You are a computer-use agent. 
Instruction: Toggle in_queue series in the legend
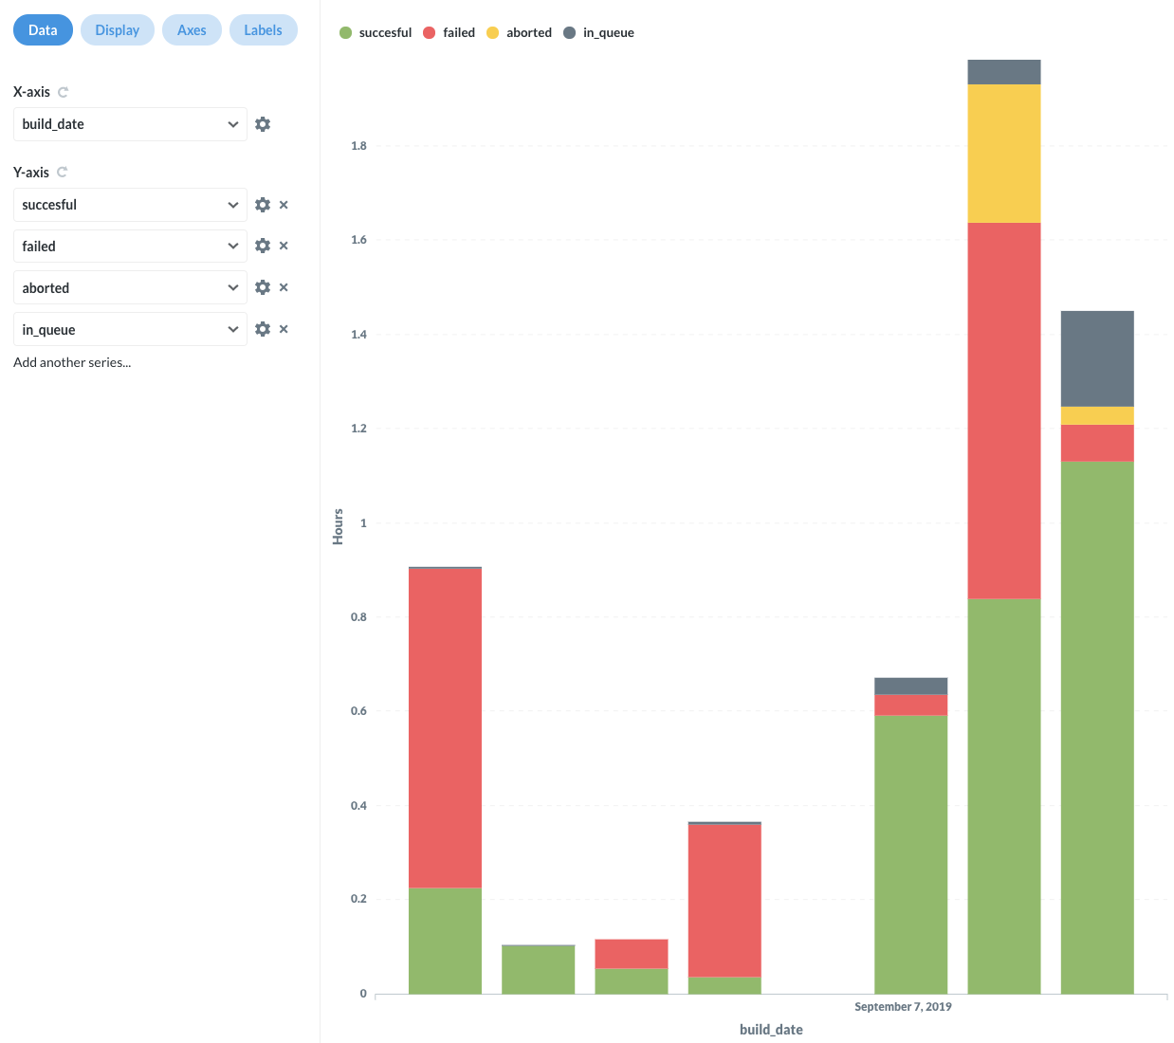pos(598,32)
